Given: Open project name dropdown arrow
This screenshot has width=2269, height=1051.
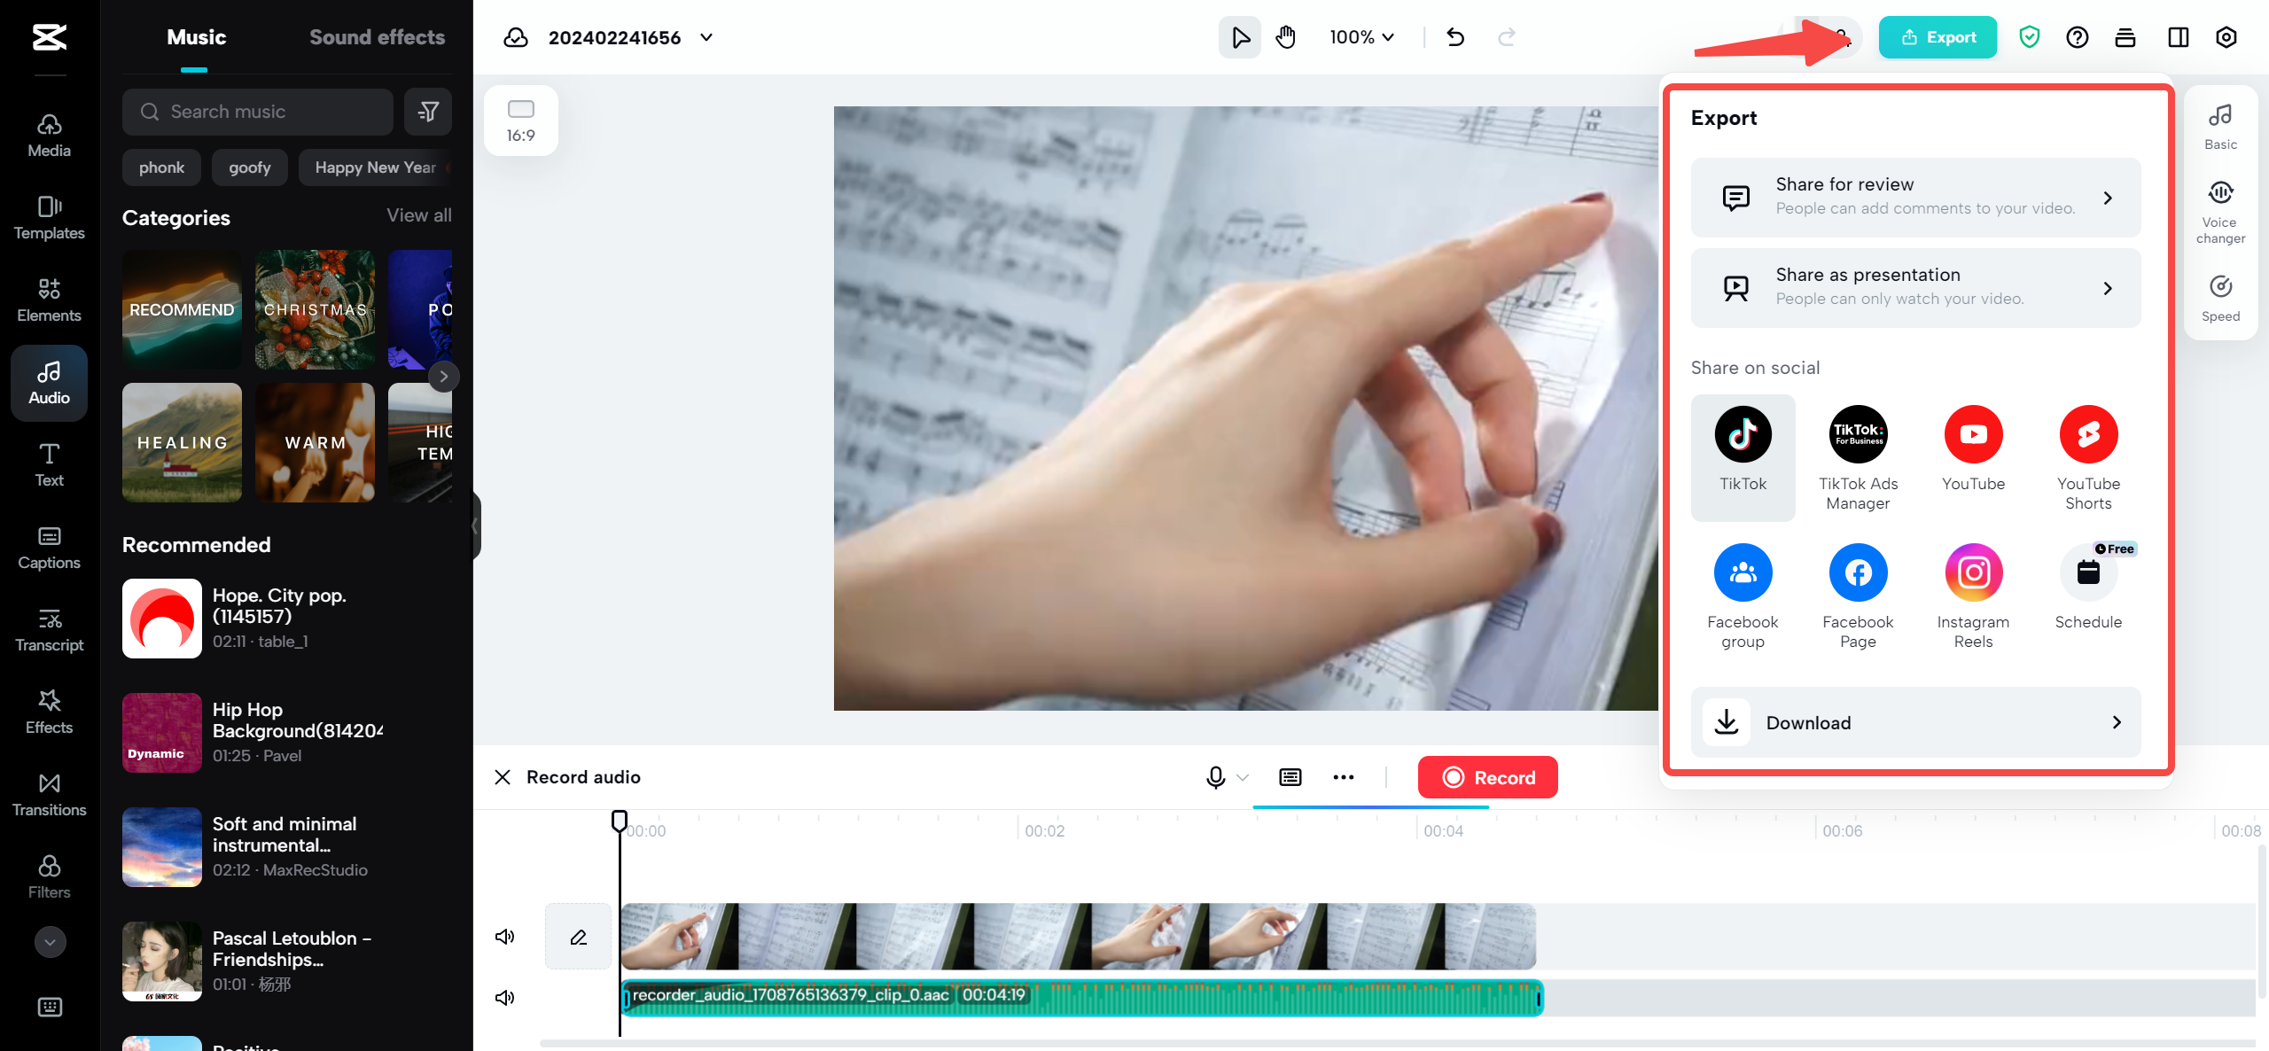Looking at the screenshot, I should click(x=706, y=37).
